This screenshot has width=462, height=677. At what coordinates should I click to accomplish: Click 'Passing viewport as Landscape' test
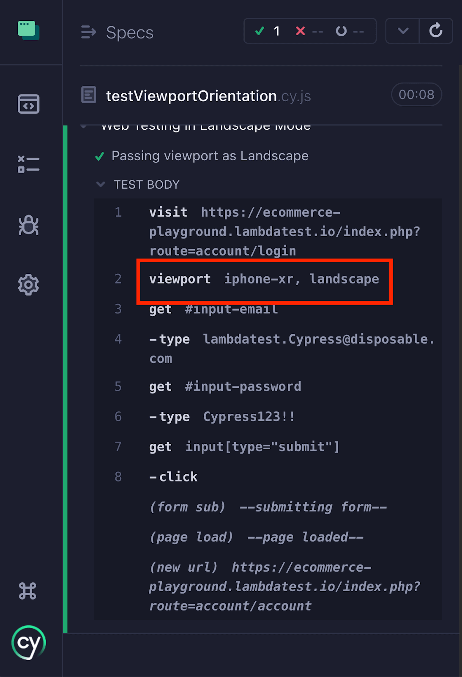(210, 156)
